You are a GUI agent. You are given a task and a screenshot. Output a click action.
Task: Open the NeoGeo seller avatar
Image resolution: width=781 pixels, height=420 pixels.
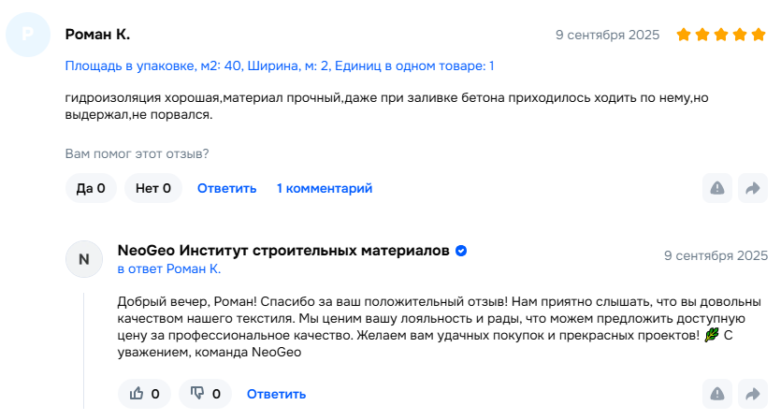[84, 259]
